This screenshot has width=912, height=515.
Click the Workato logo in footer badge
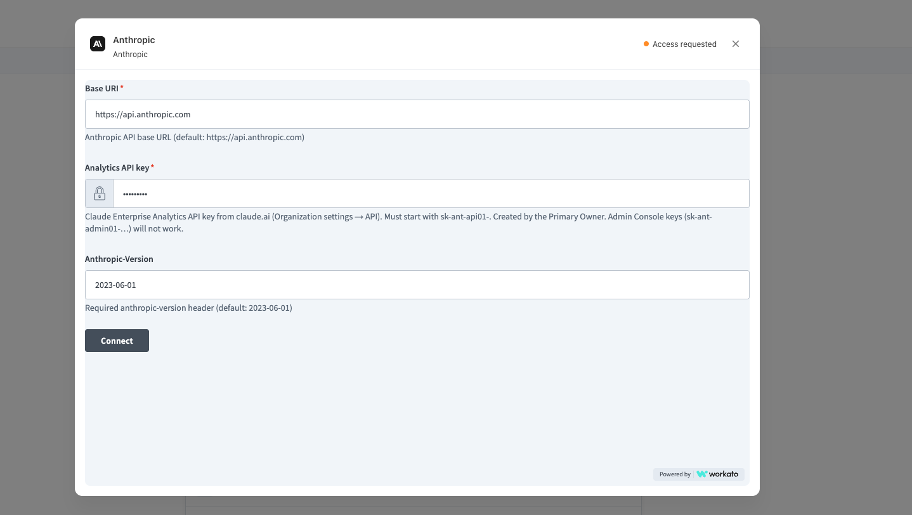point(717,474)
